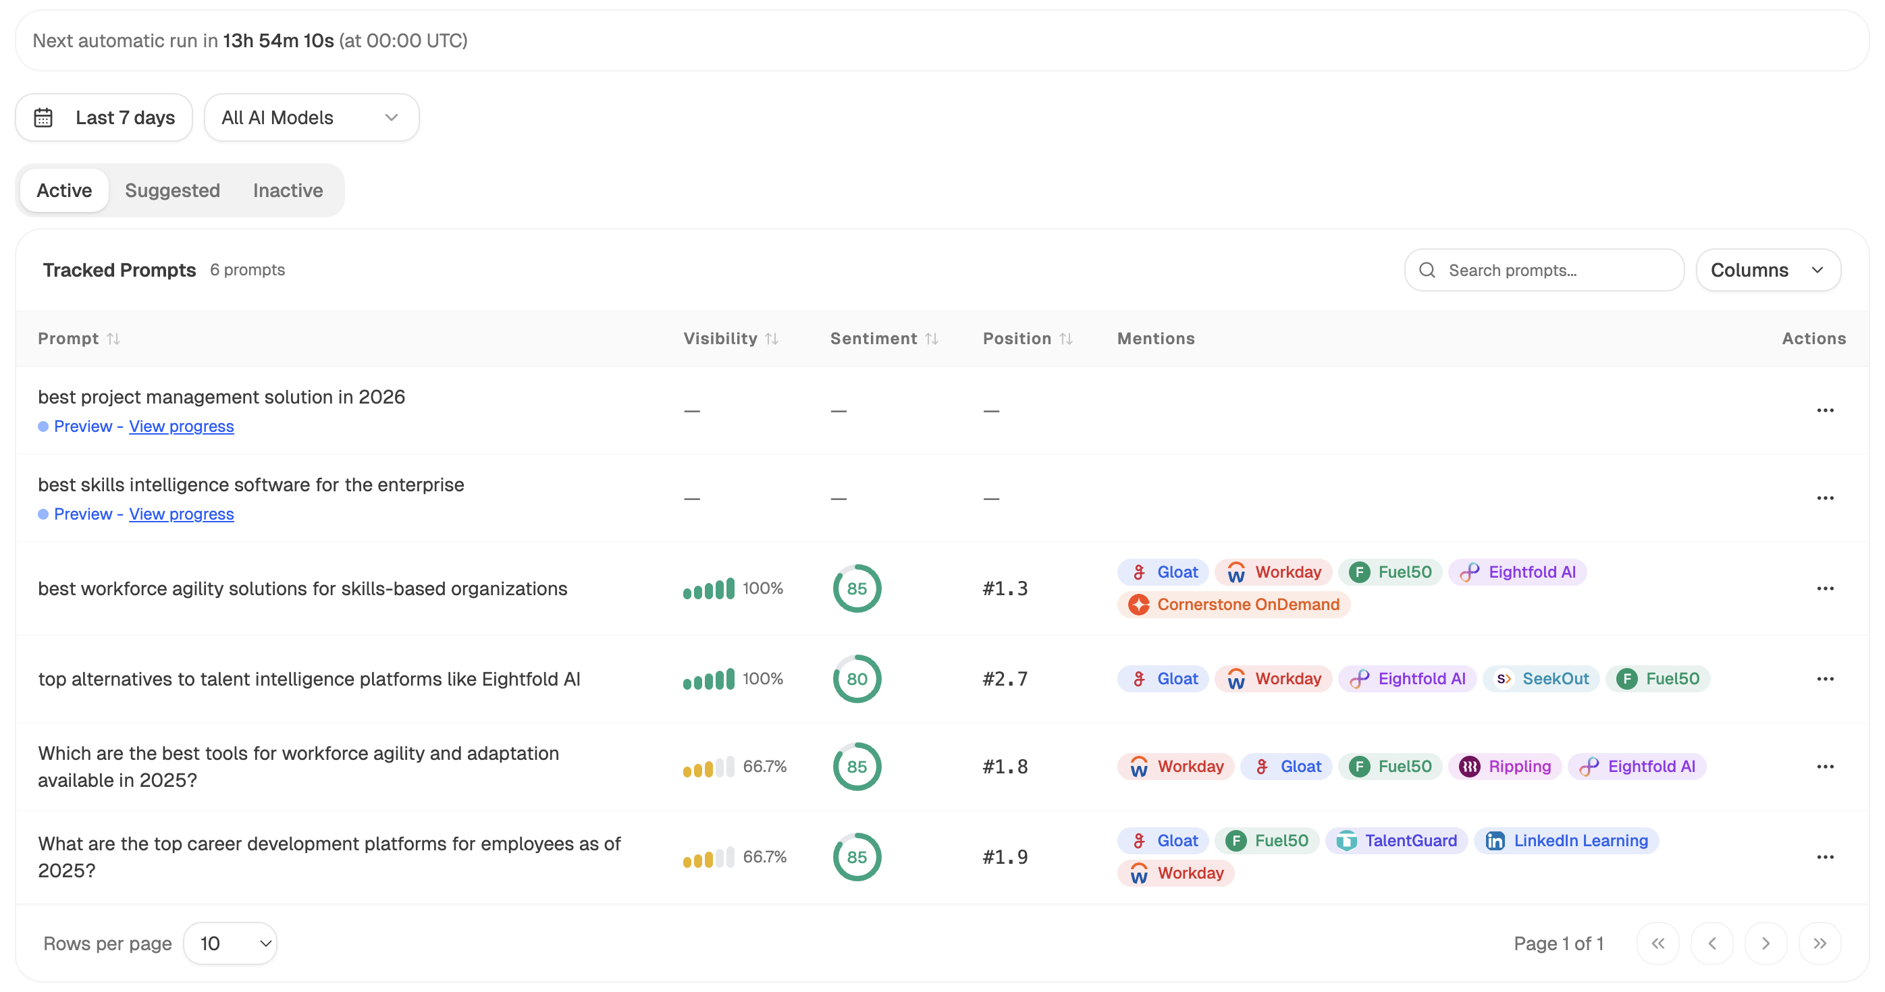Open View progress for project management prompt

[182, 426]
